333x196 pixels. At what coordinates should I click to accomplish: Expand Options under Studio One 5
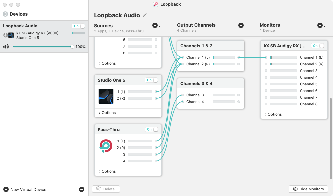click(107, 113)
